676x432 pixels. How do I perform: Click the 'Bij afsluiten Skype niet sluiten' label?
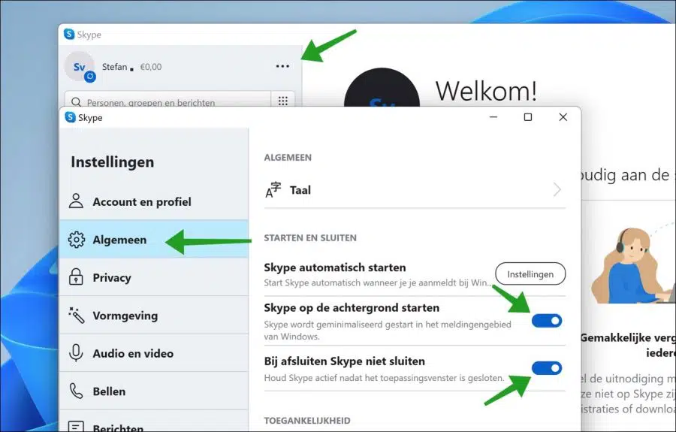point(345,361)
